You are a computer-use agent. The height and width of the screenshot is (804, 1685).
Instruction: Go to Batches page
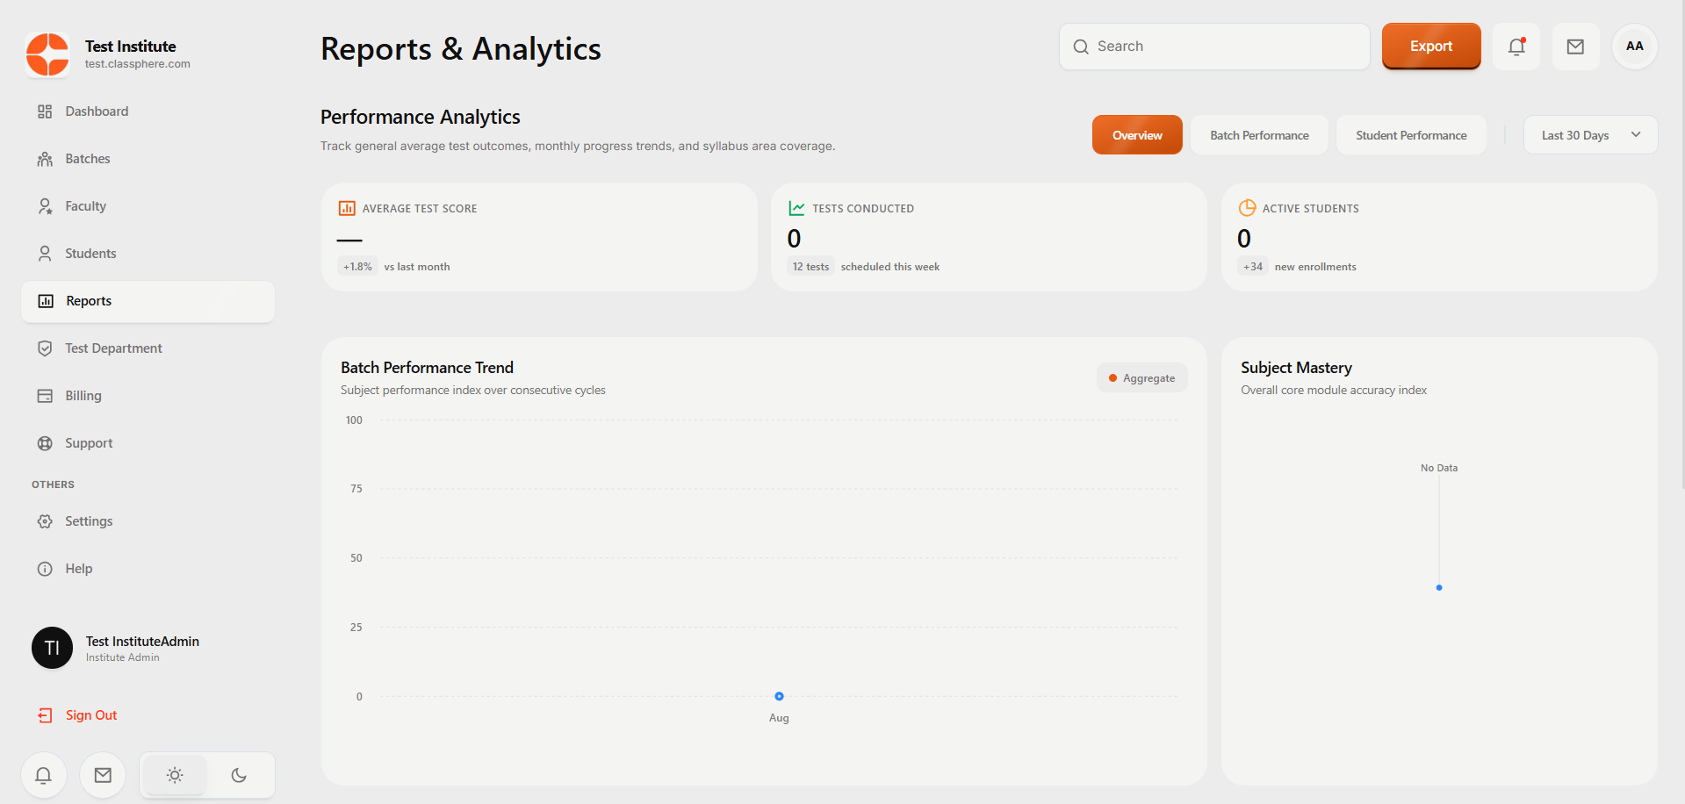click(148, 159)
